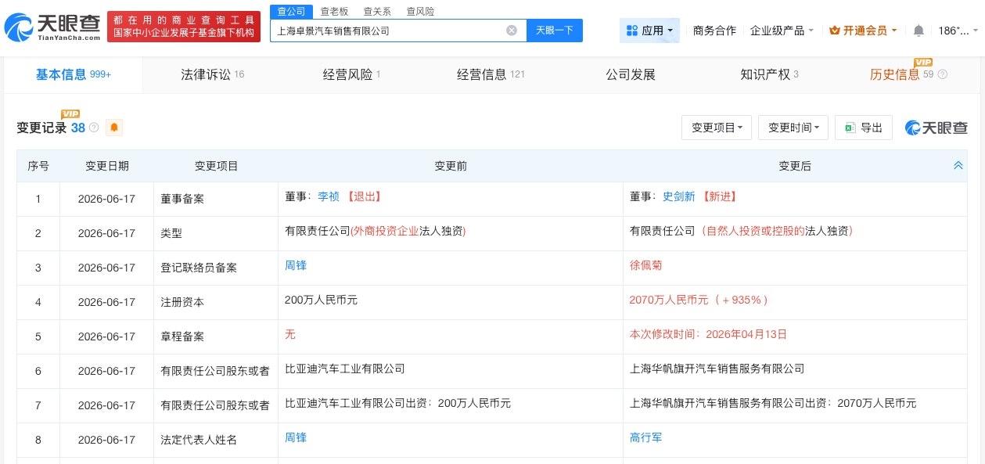985x464 pixels.
Task: Open the 李祯 director link
Action: click(x=328, y=196)
